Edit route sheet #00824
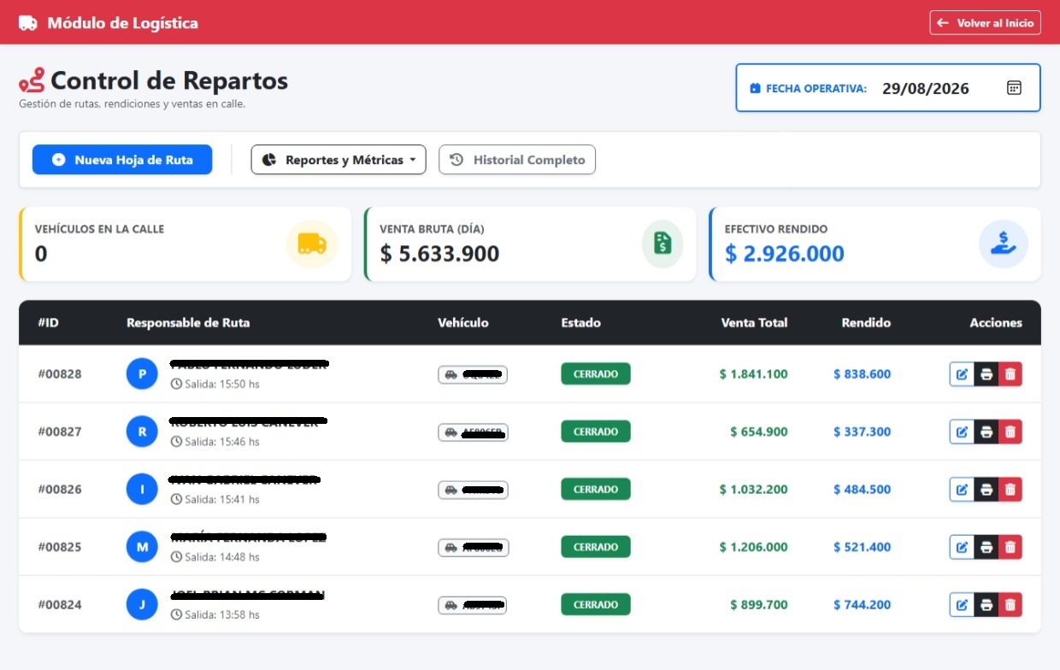 (x=962, y=605)
